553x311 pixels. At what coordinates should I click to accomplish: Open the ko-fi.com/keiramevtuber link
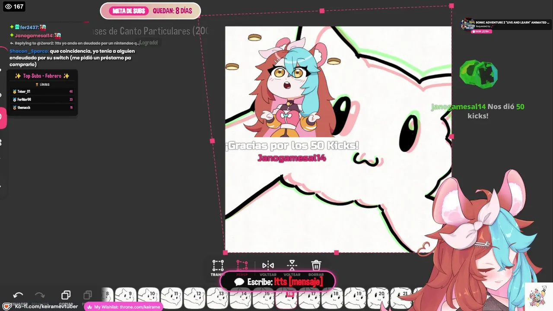(x=46, y=306)
